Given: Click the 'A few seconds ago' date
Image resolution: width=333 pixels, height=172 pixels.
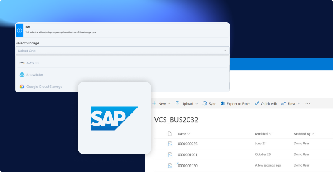Looking at the screenshot, I should (x=268, y=165).
